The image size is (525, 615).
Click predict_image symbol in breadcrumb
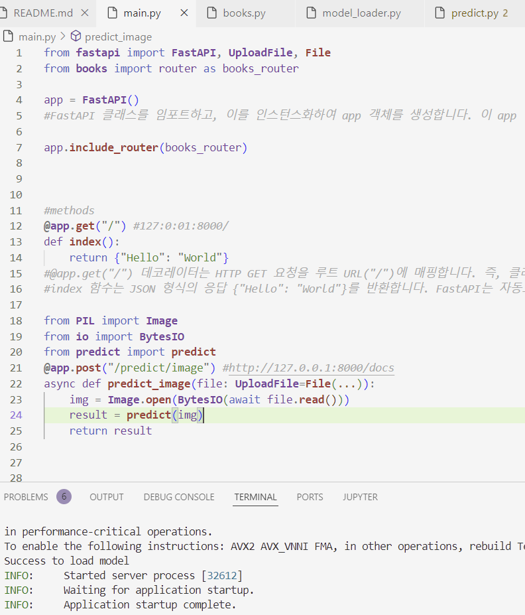[x=118, y=37]
